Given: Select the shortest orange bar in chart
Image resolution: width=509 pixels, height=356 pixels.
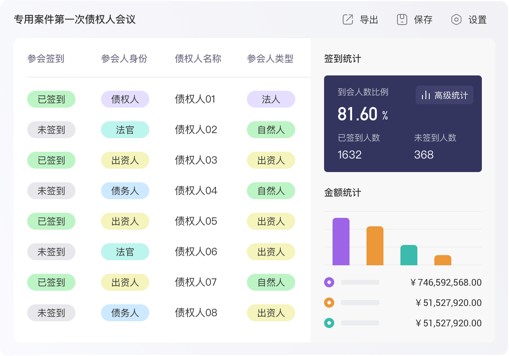Looking at the screenshot, I should [443, 260].
